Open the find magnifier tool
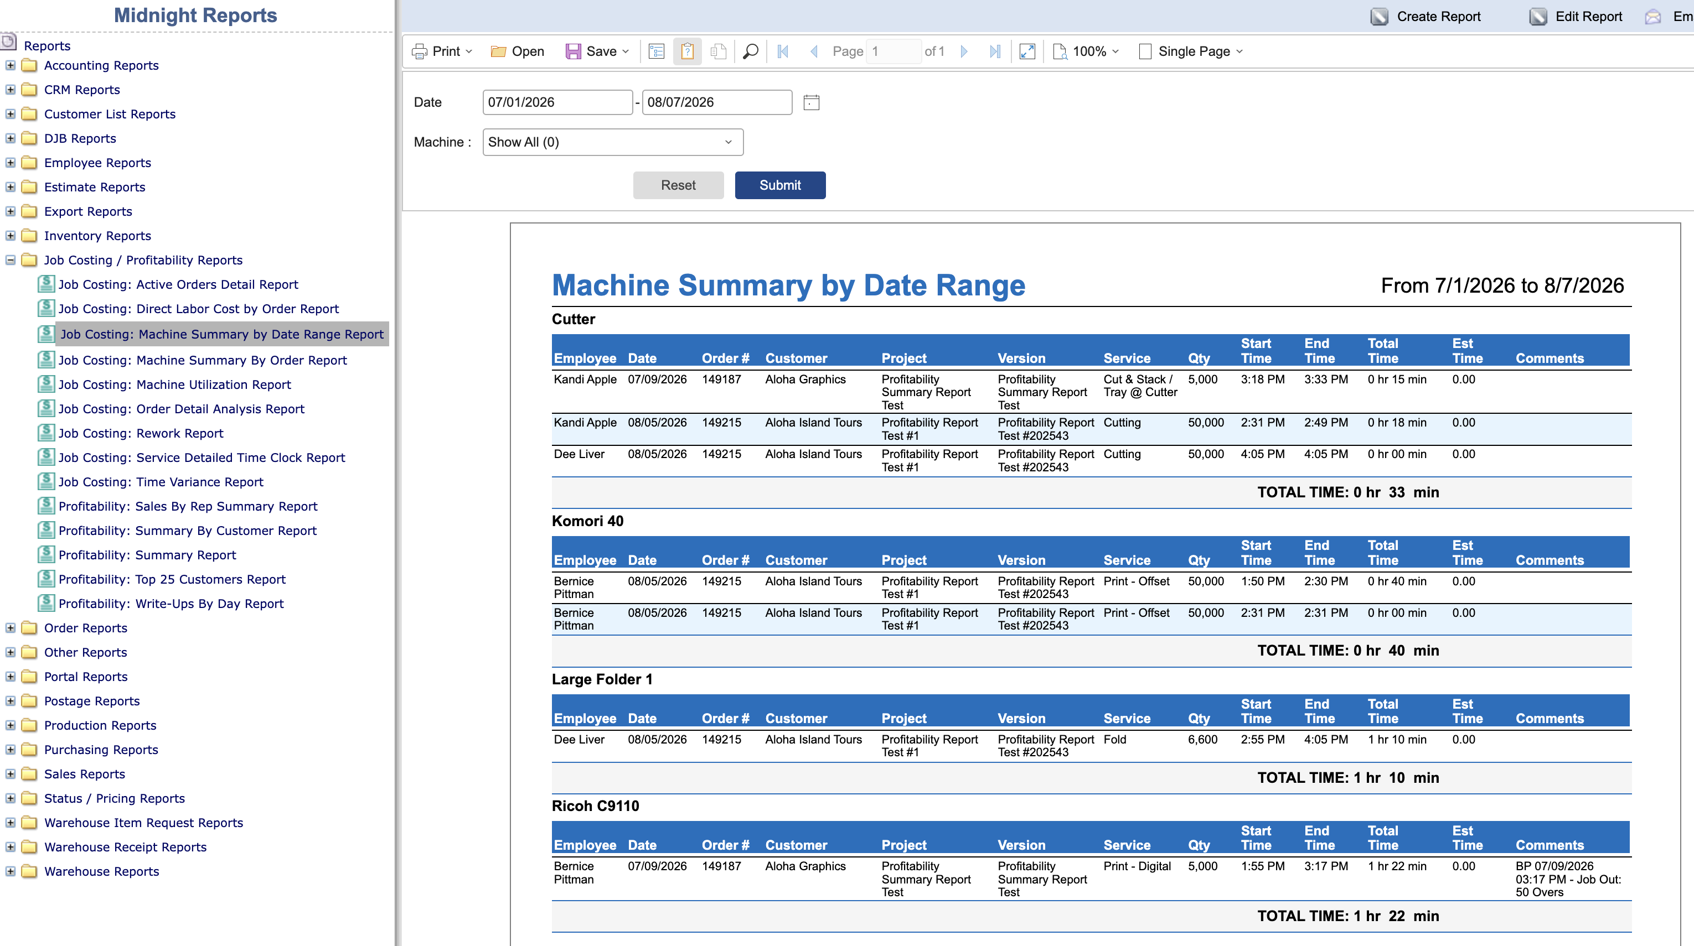 tap(750, 51)
